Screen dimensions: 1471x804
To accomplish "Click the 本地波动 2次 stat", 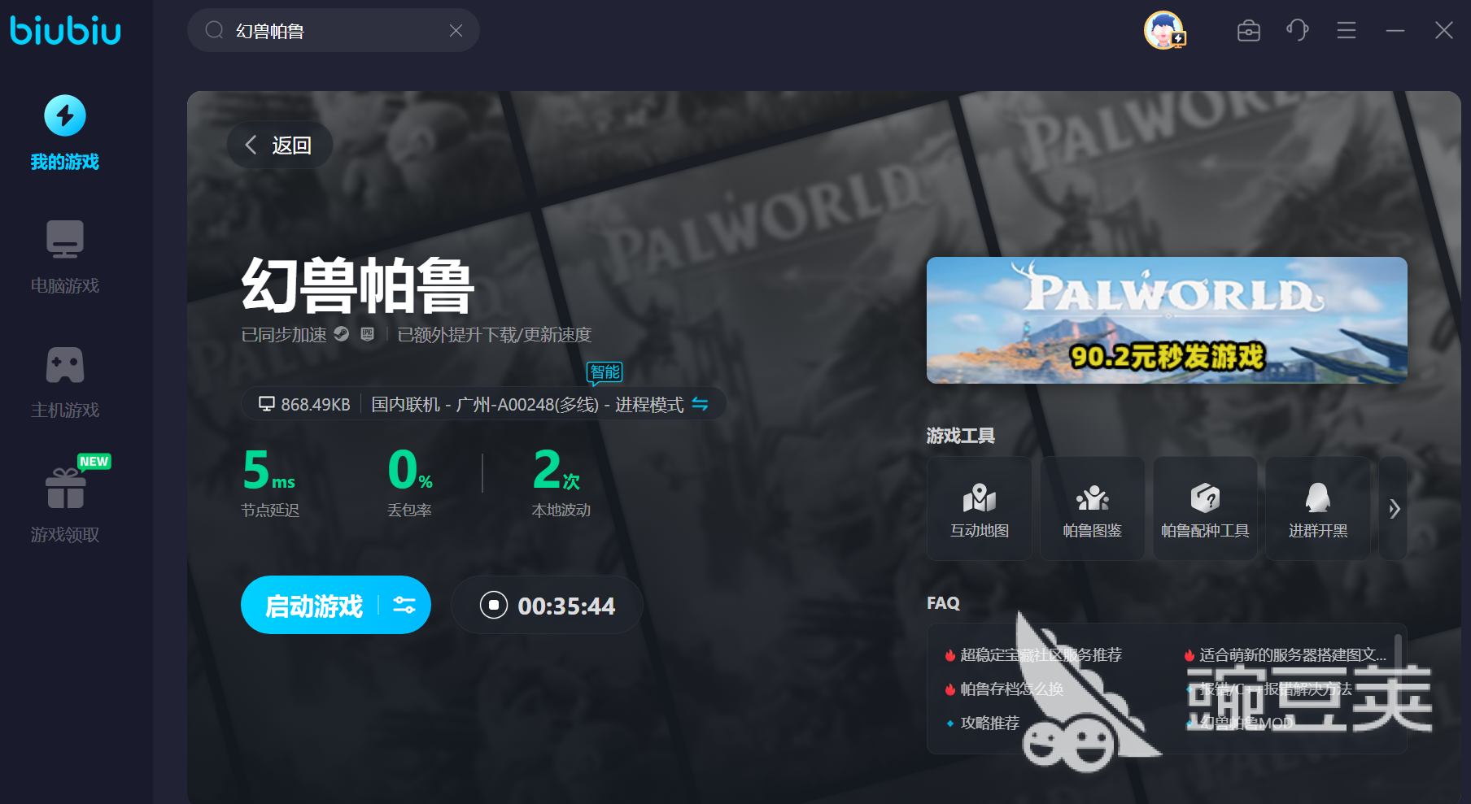I will point(561,482).
